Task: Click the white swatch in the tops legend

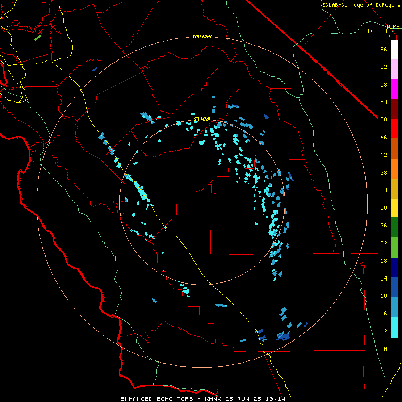Action: click(394, 49)
